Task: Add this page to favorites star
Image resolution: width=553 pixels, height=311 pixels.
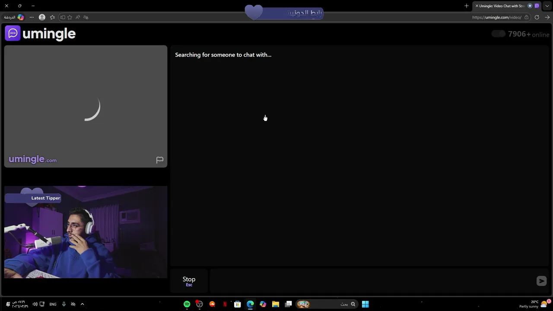Action: (x=70, y=17)
